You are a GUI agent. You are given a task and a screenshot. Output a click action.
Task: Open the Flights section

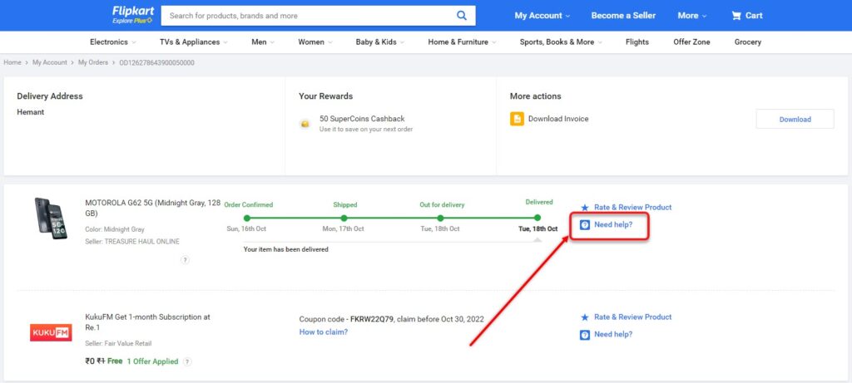click(637, 42)
